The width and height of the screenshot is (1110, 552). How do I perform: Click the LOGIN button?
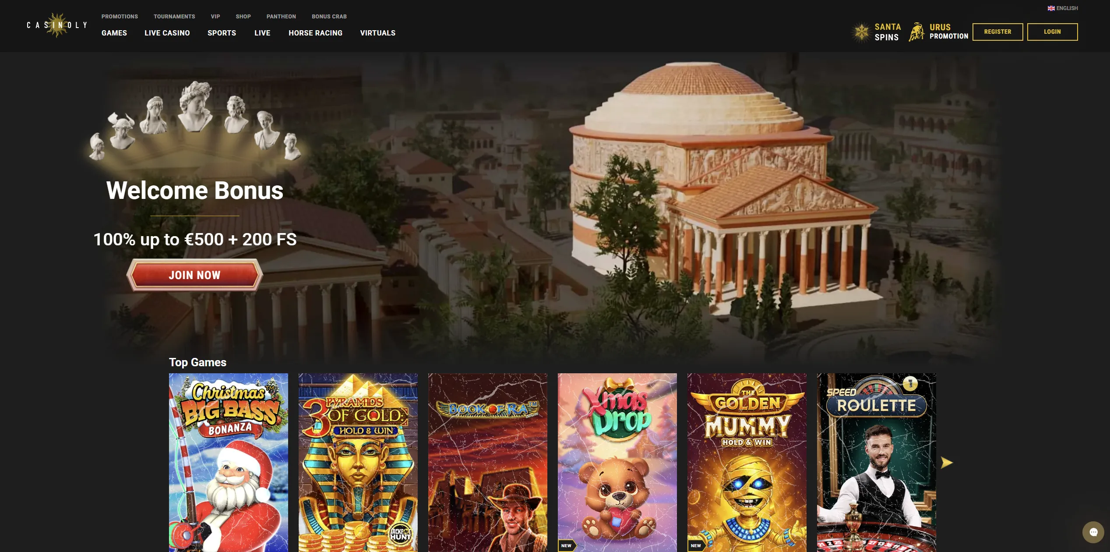tap(1053, 32)
